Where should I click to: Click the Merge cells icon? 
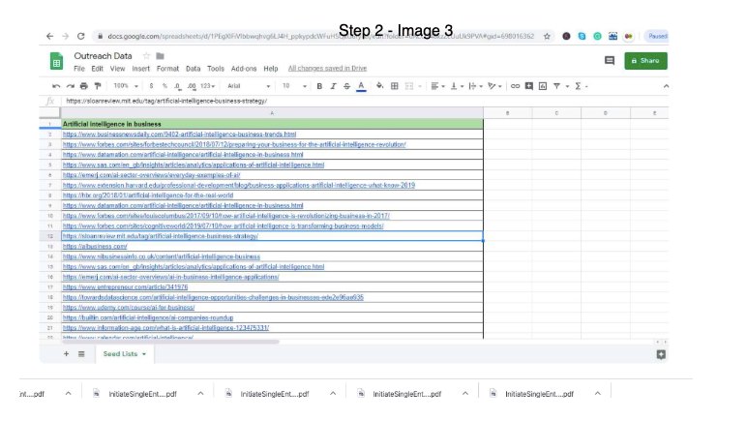point(409,86)
